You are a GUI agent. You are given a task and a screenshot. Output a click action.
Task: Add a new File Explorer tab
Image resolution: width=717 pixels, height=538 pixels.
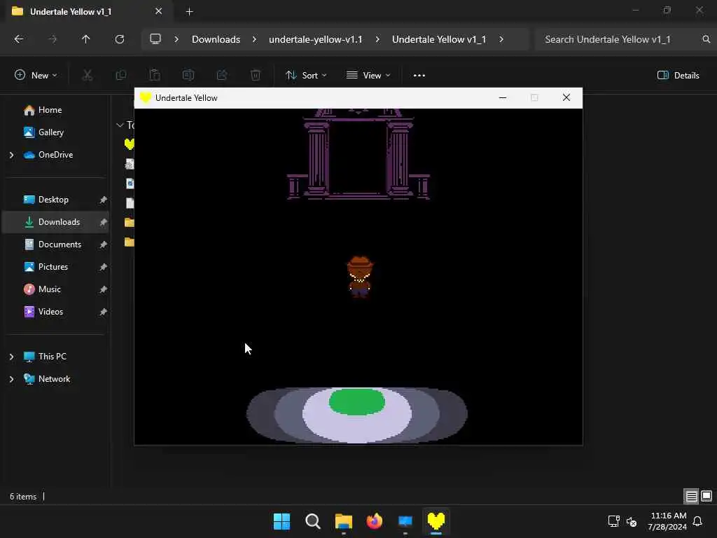point(189,12)
